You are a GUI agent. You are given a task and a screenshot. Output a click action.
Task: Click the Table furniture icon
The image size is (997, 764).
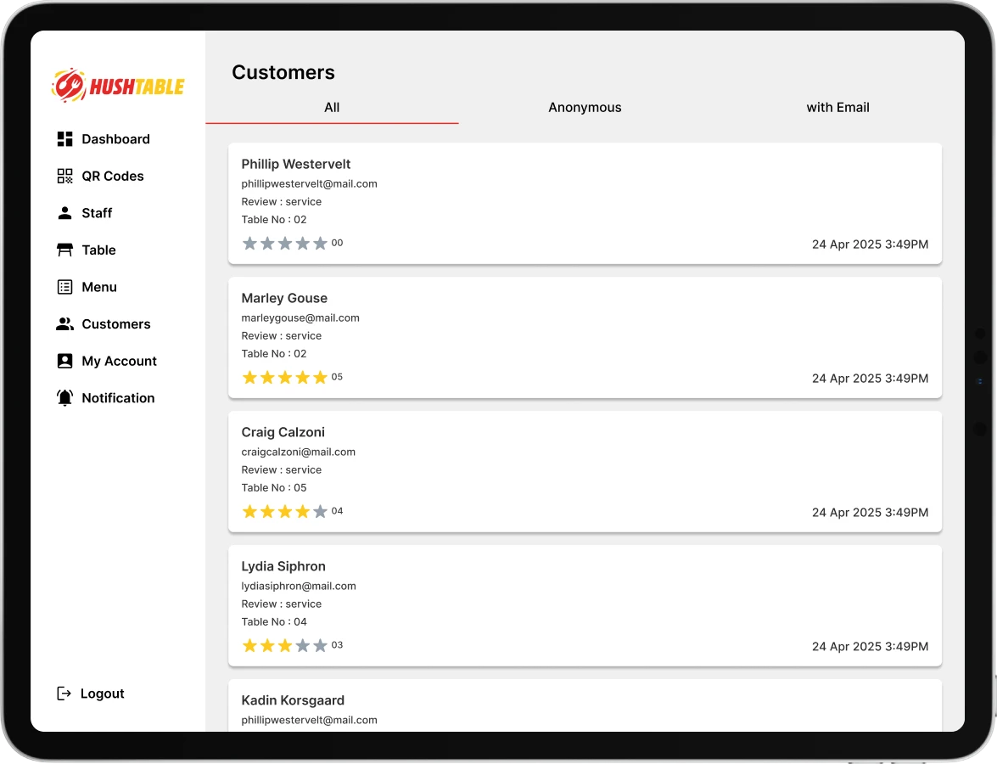point(64,250)
